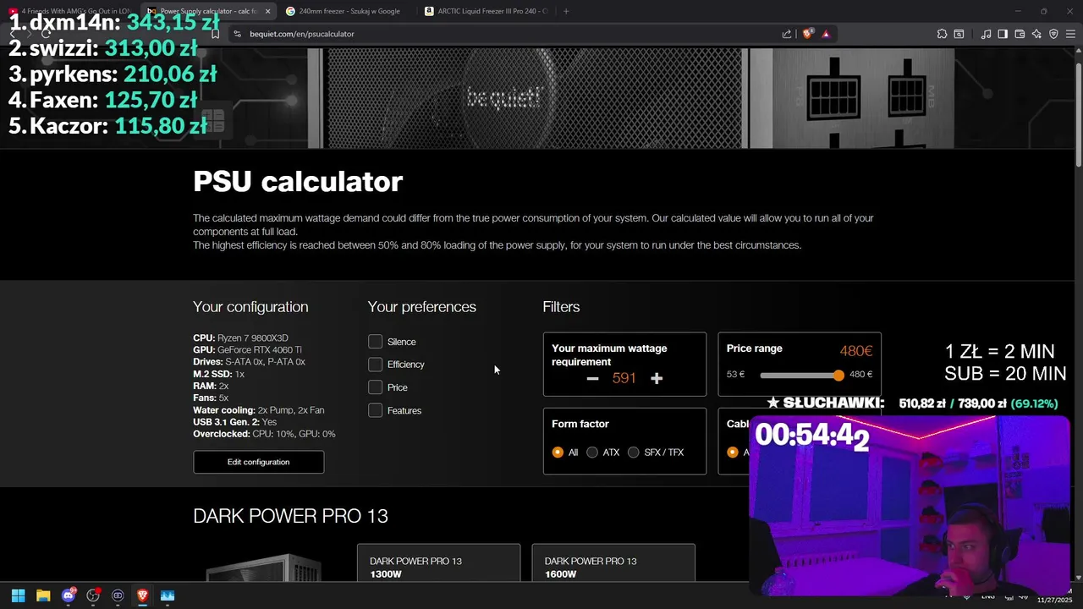The image size is (1083, 609).
Task: Click the price range slider handle
Action: coord(838,375)
